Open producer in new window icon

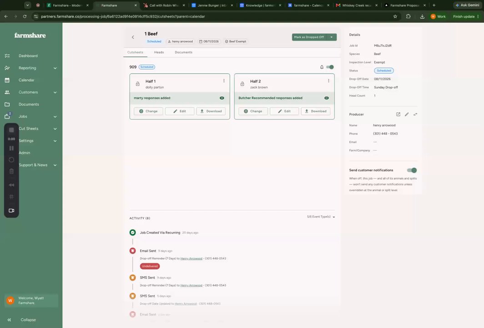point(398,114)
